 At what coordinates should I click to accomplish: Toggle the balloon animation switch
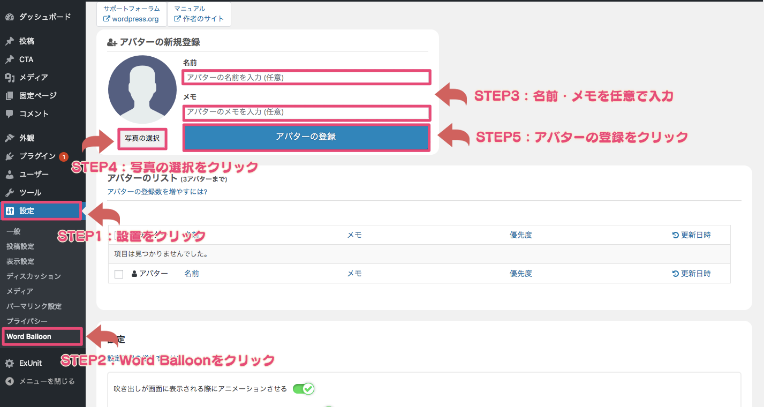pyautogui.click(x=303, y=389)
